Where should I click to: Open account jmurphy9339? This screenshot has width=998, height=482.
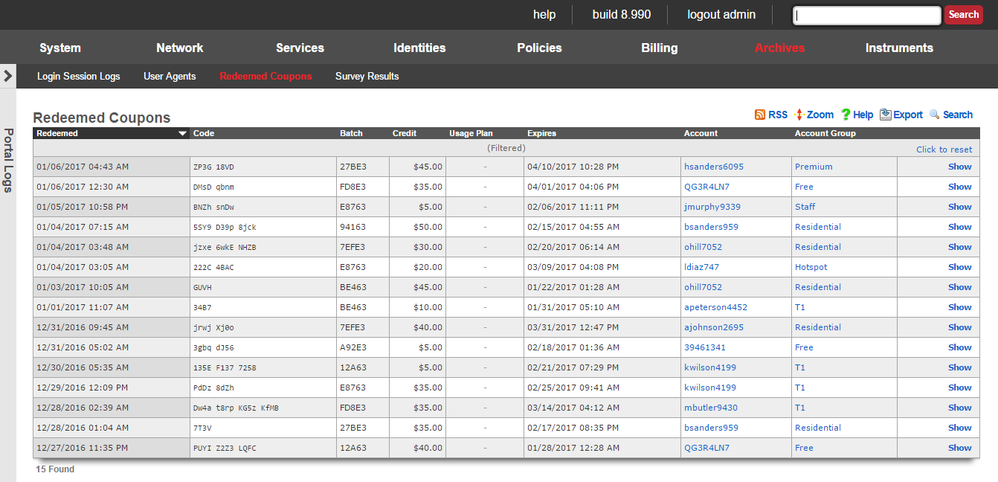pyautogui.click(x=712, y=207)
